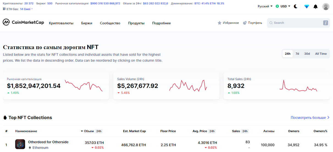Click the Est. Market Cap column header

134,131
